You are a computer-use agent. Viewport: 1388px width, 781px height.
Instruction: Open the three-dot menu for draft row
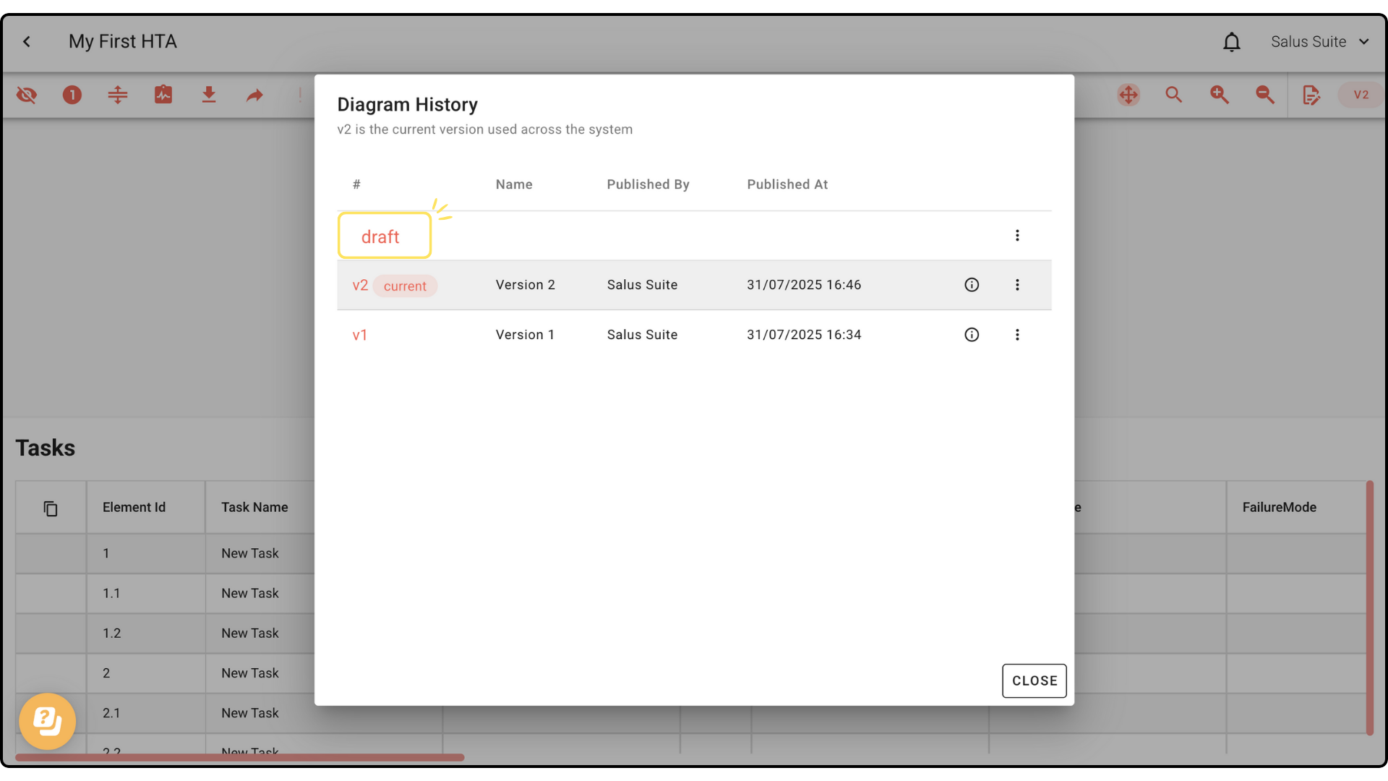coord(1017,236)
